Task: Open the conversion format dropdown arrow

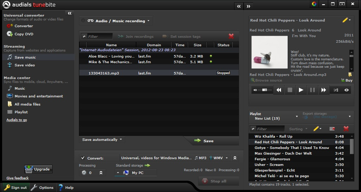Action: coord(227,158)
